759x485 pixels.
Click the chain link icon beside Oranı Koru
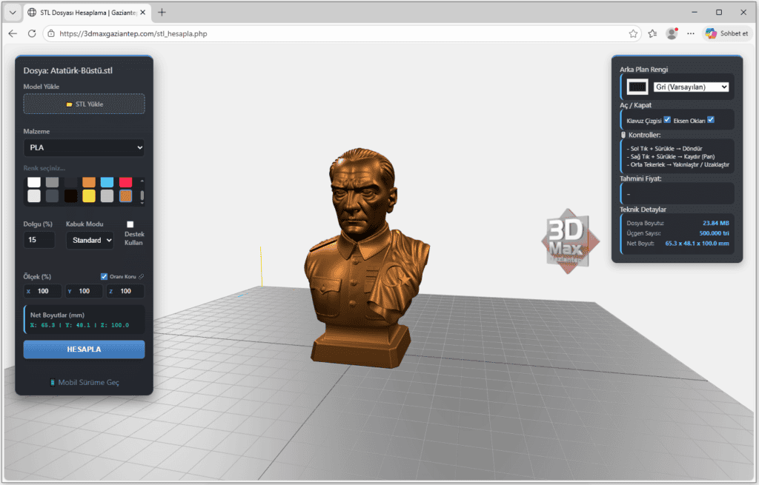[142, 276]
